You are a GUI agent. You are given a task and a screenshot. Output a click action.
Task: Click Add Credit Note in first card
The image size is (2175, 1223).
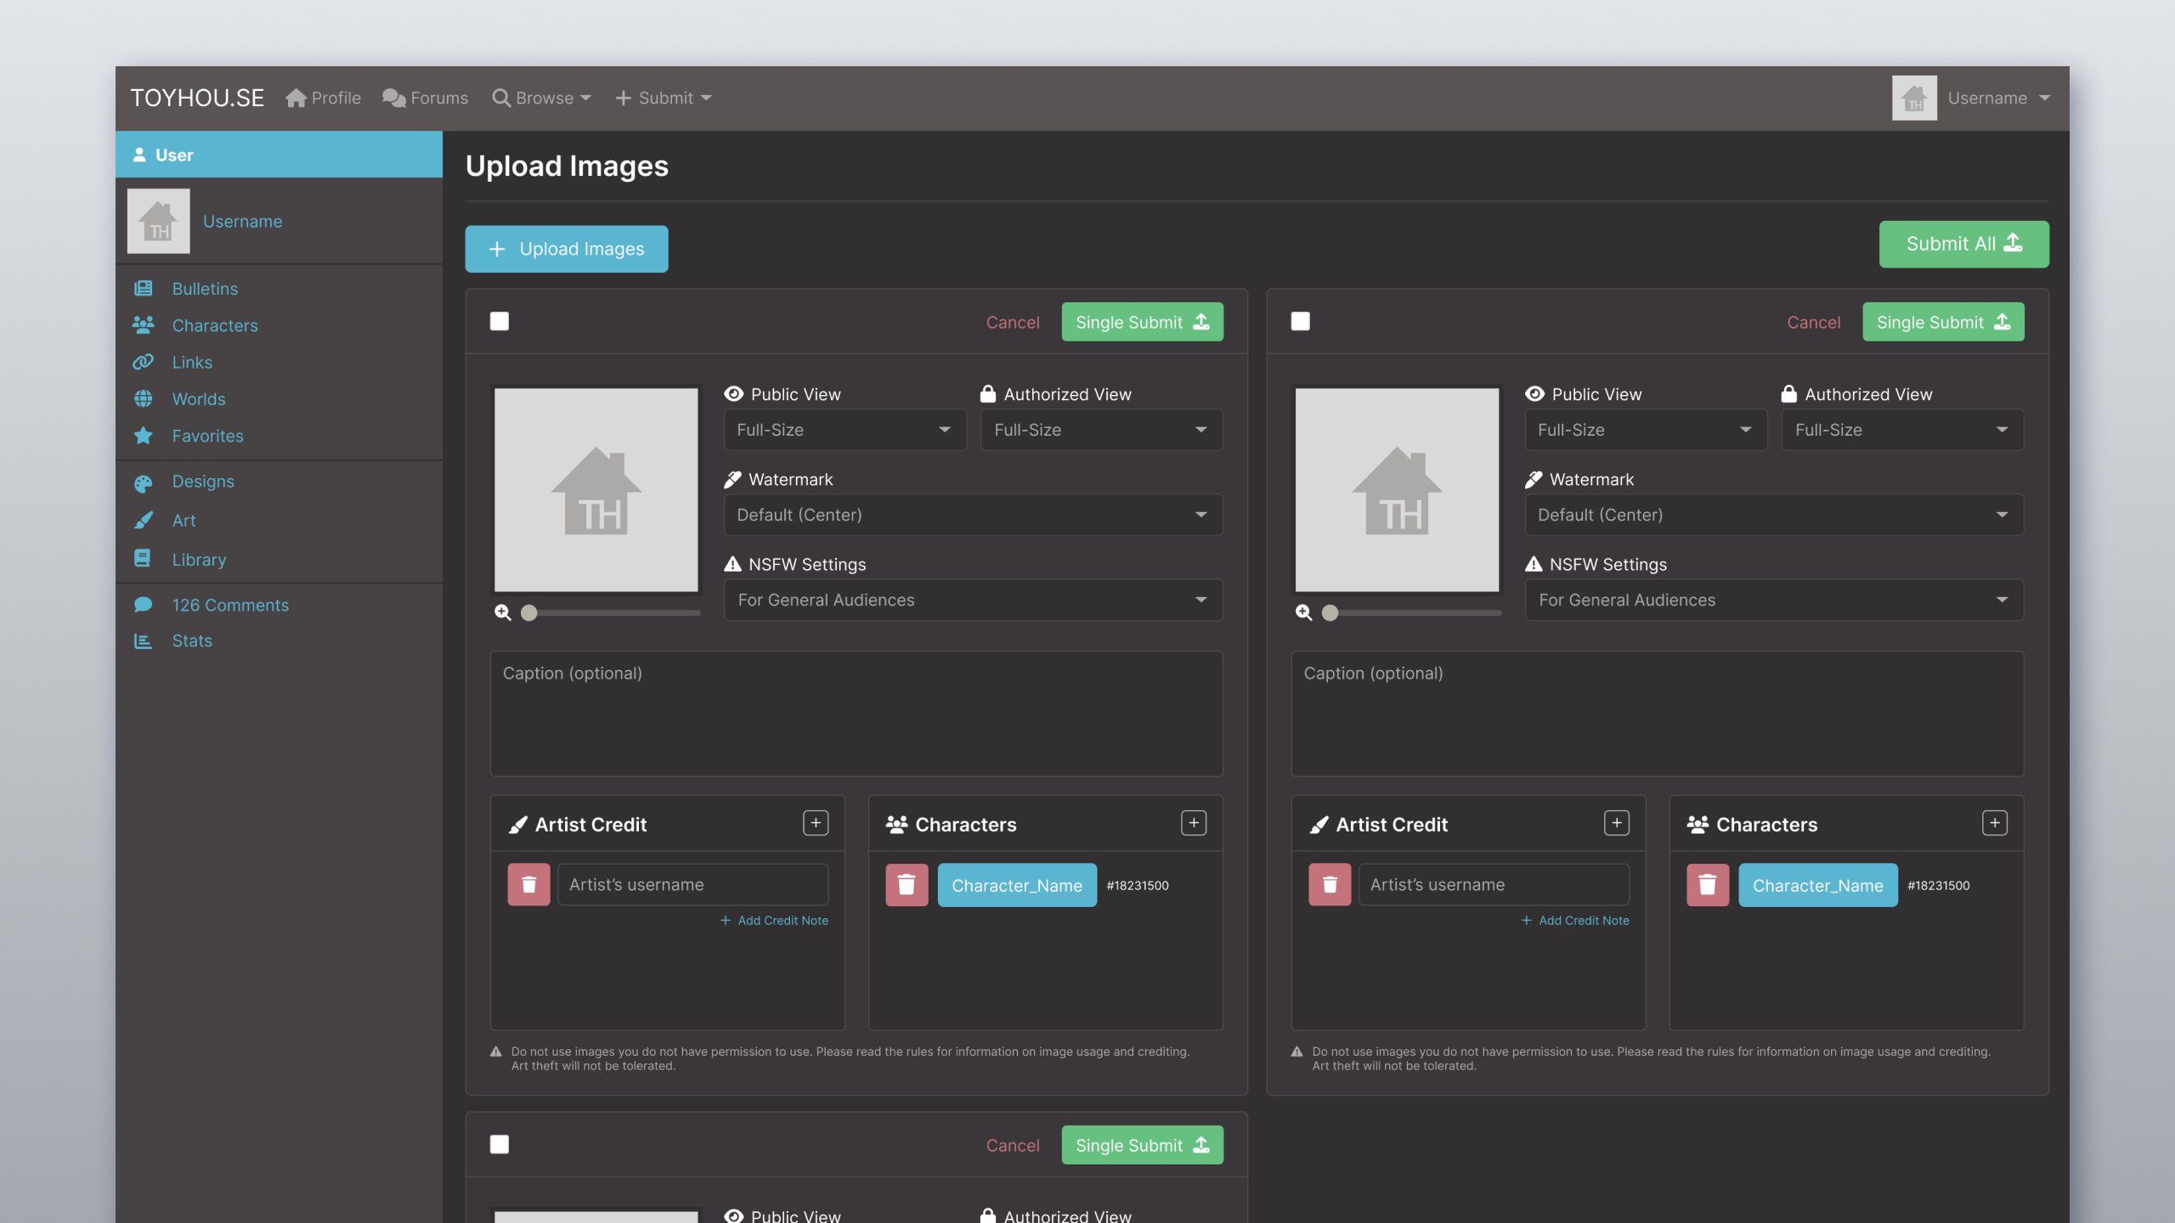[774, 921]
